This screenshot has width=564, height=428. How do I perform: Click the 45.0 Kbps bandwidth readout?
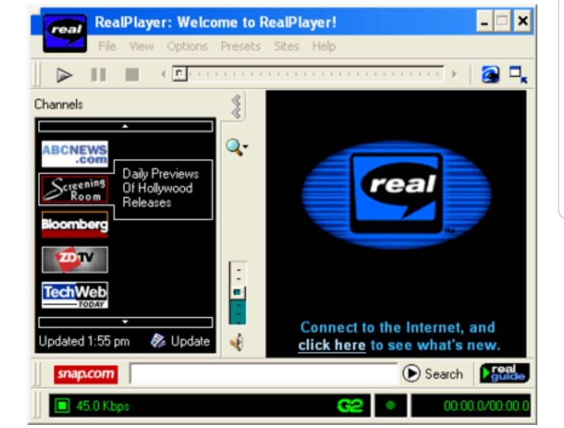pyautogui.click(x=103, y=406)
